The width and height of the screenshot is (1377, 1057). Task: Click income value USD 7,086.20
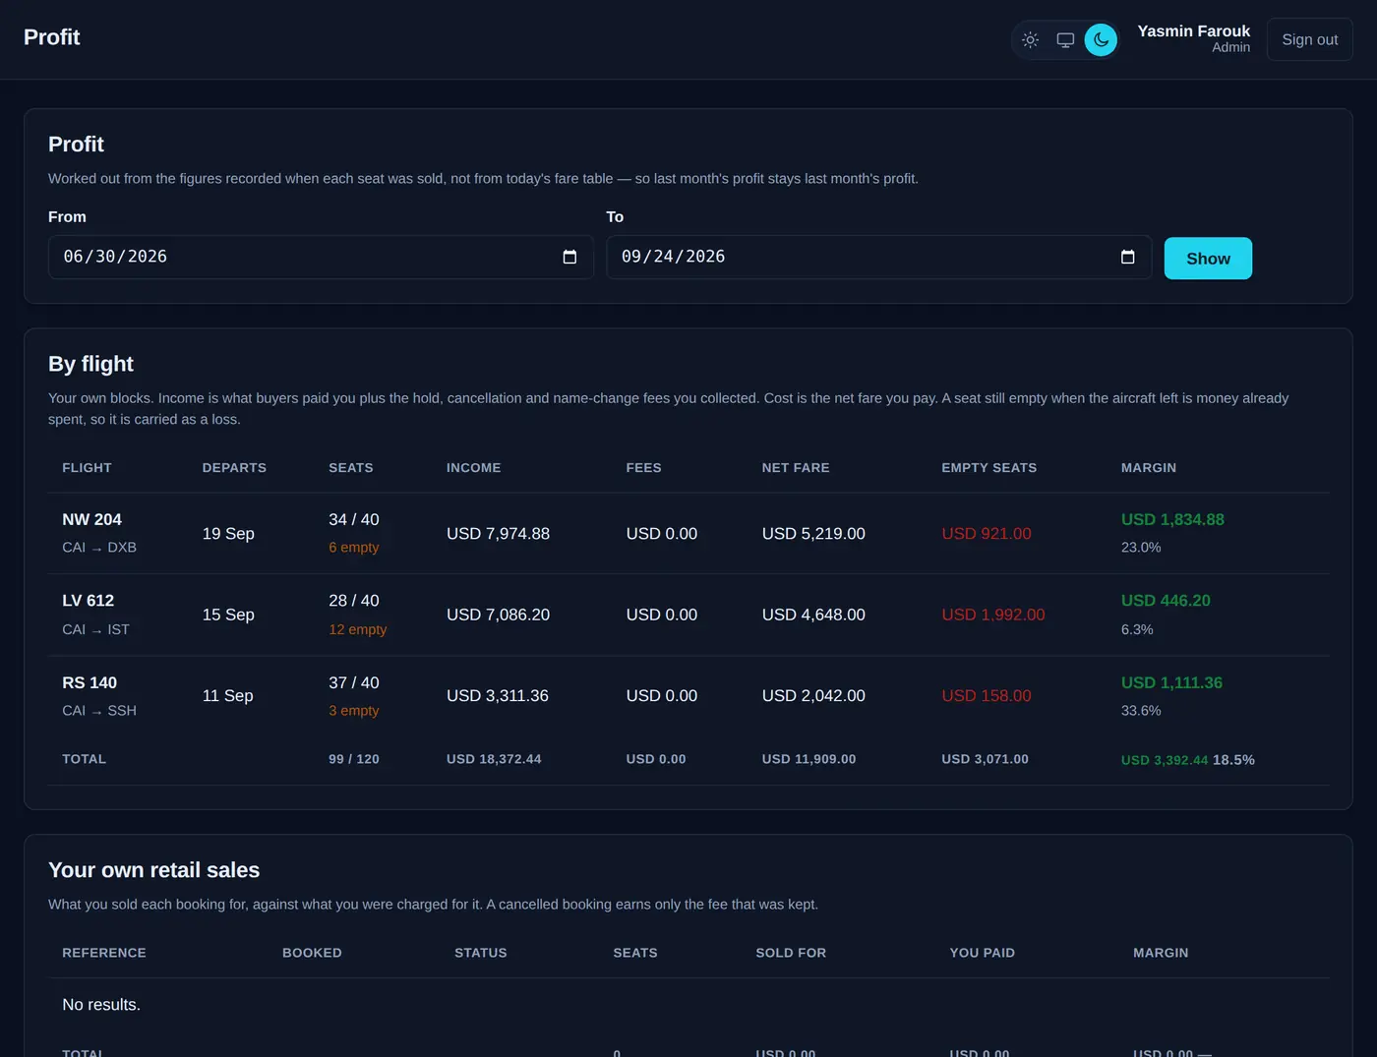coord(498,615)
